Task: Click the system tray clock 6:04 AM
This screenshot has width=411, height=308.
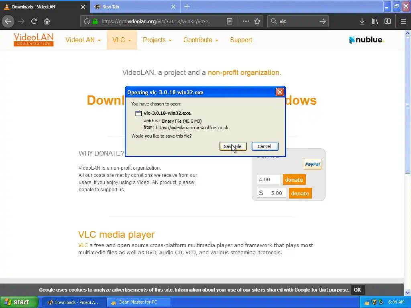Action: pyautogui.click(x=396, y=302)
